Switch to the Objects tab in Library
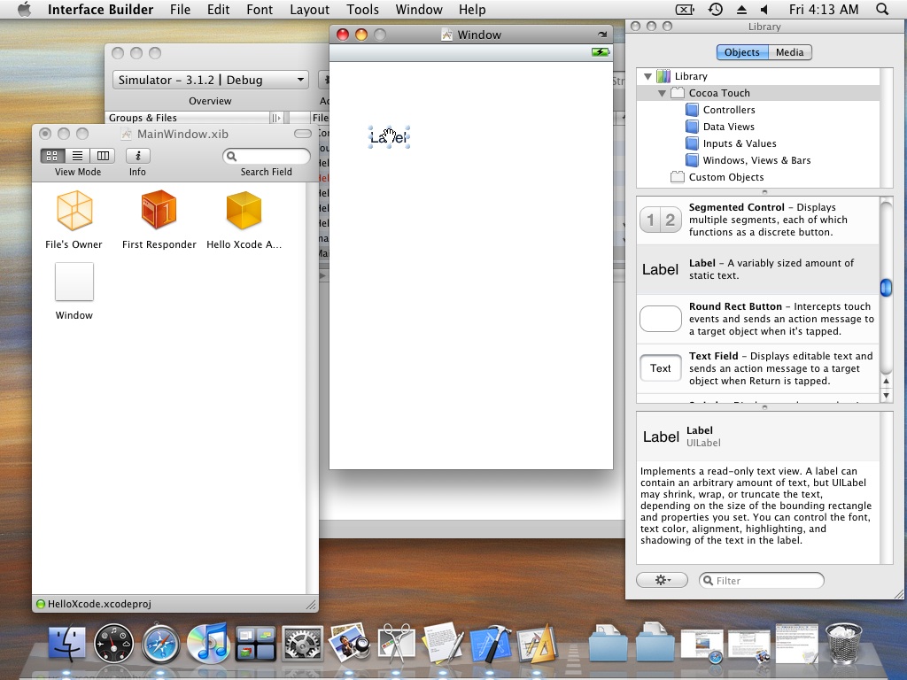Screen dimensions: 907x680 742,52
